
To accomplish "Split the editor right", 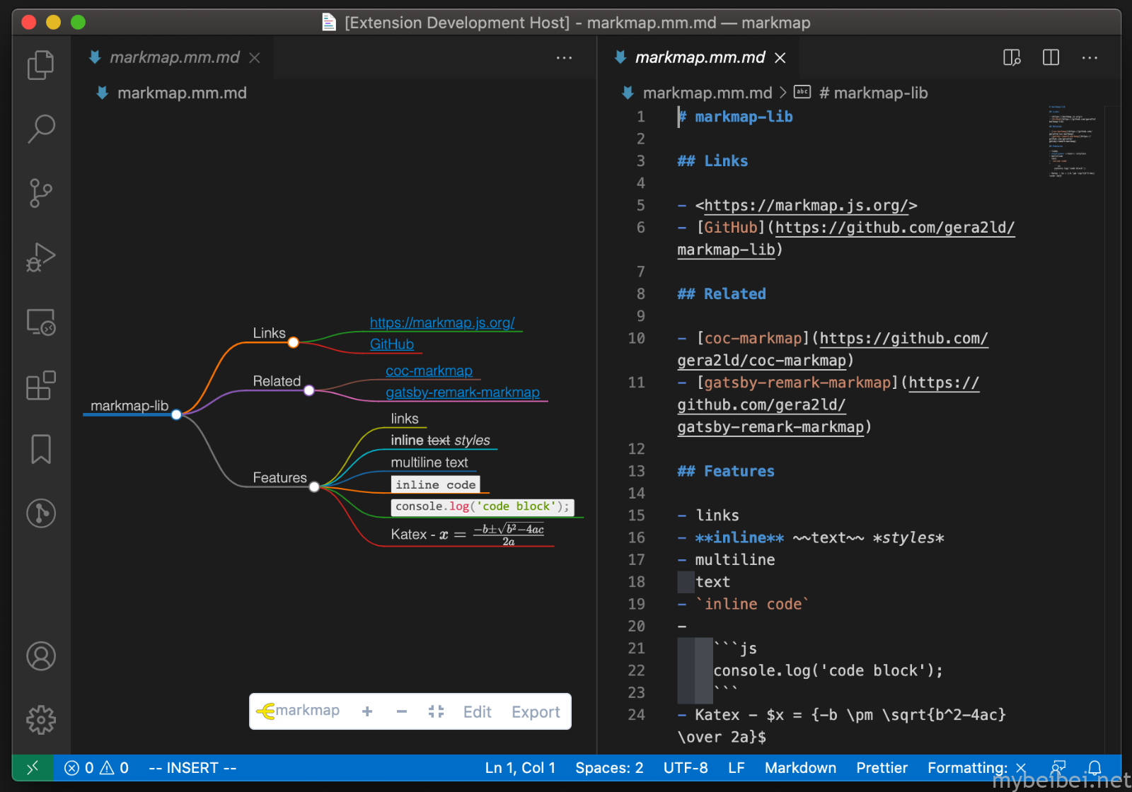I will [x=1051, y=57].
